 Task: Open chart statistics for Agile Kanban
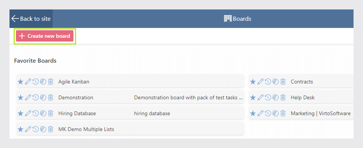coord(43,82)
